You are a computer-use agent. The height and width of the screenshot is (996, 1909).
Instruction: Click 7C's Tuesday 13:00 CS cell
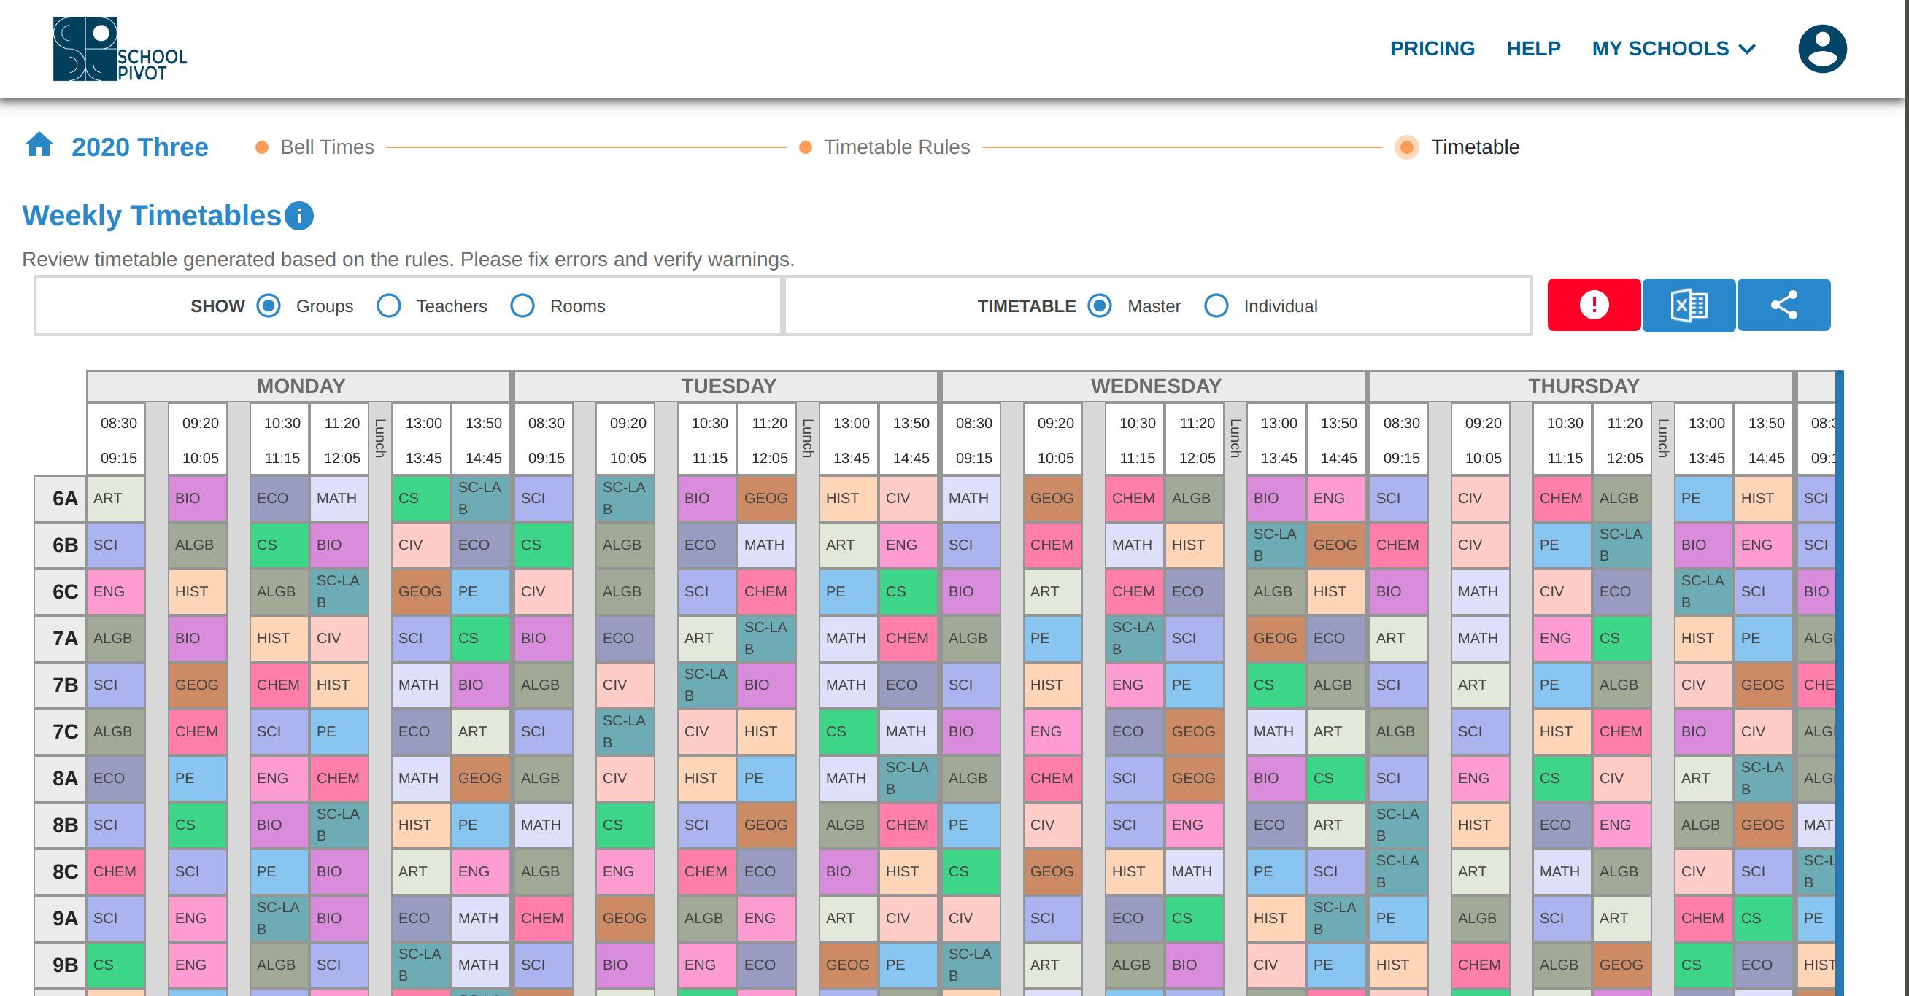point(848,731)
